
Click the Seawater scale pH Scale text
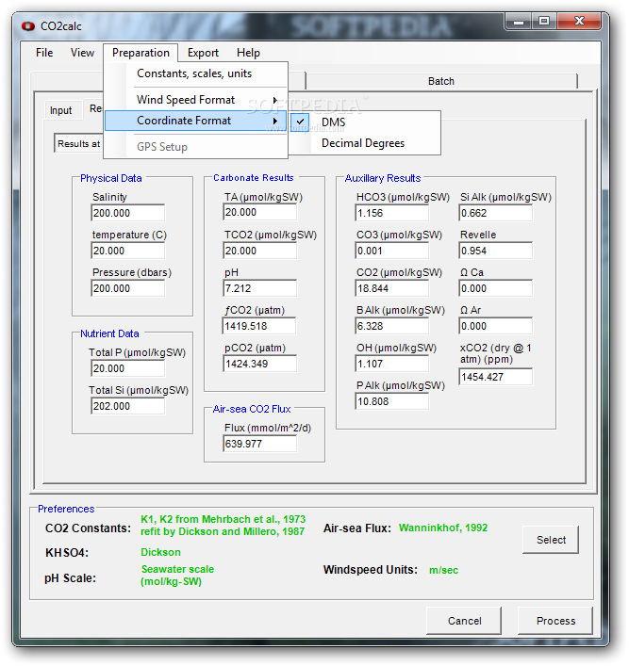[177, 576]
